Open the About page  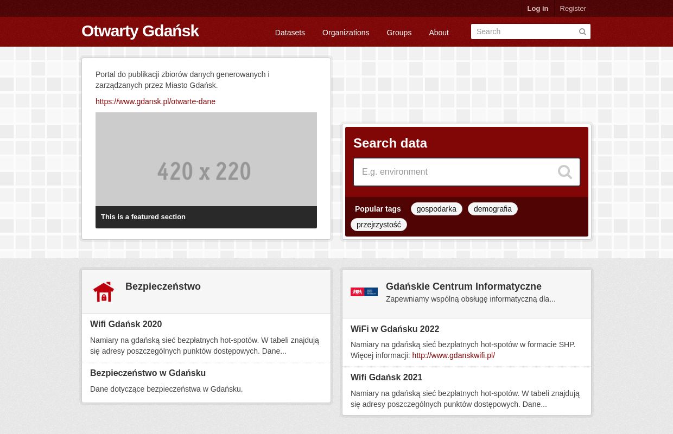pos(439,33)
